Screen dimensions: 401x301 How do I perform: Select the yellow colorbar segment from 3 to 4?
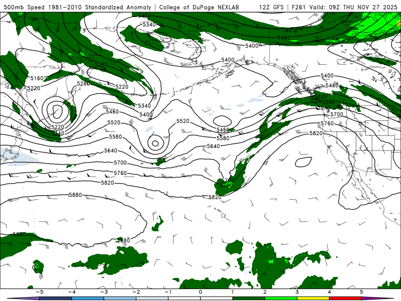point(313,298)
